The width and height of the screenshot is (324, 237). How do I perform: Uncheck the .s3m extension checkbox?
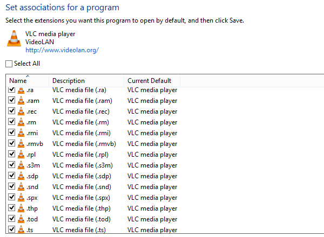(x=11, y=164)
